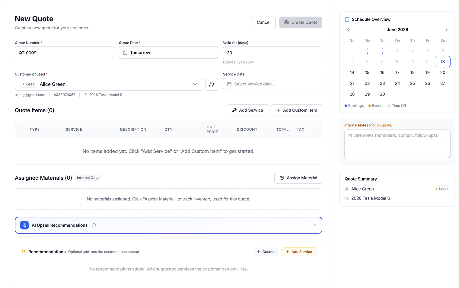
Task: Click the Lead badge in Quote Summary
Action: [441, 189]
